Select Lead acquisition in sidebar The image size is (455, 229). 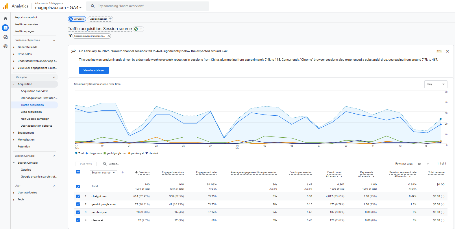[x=31, y=112]
